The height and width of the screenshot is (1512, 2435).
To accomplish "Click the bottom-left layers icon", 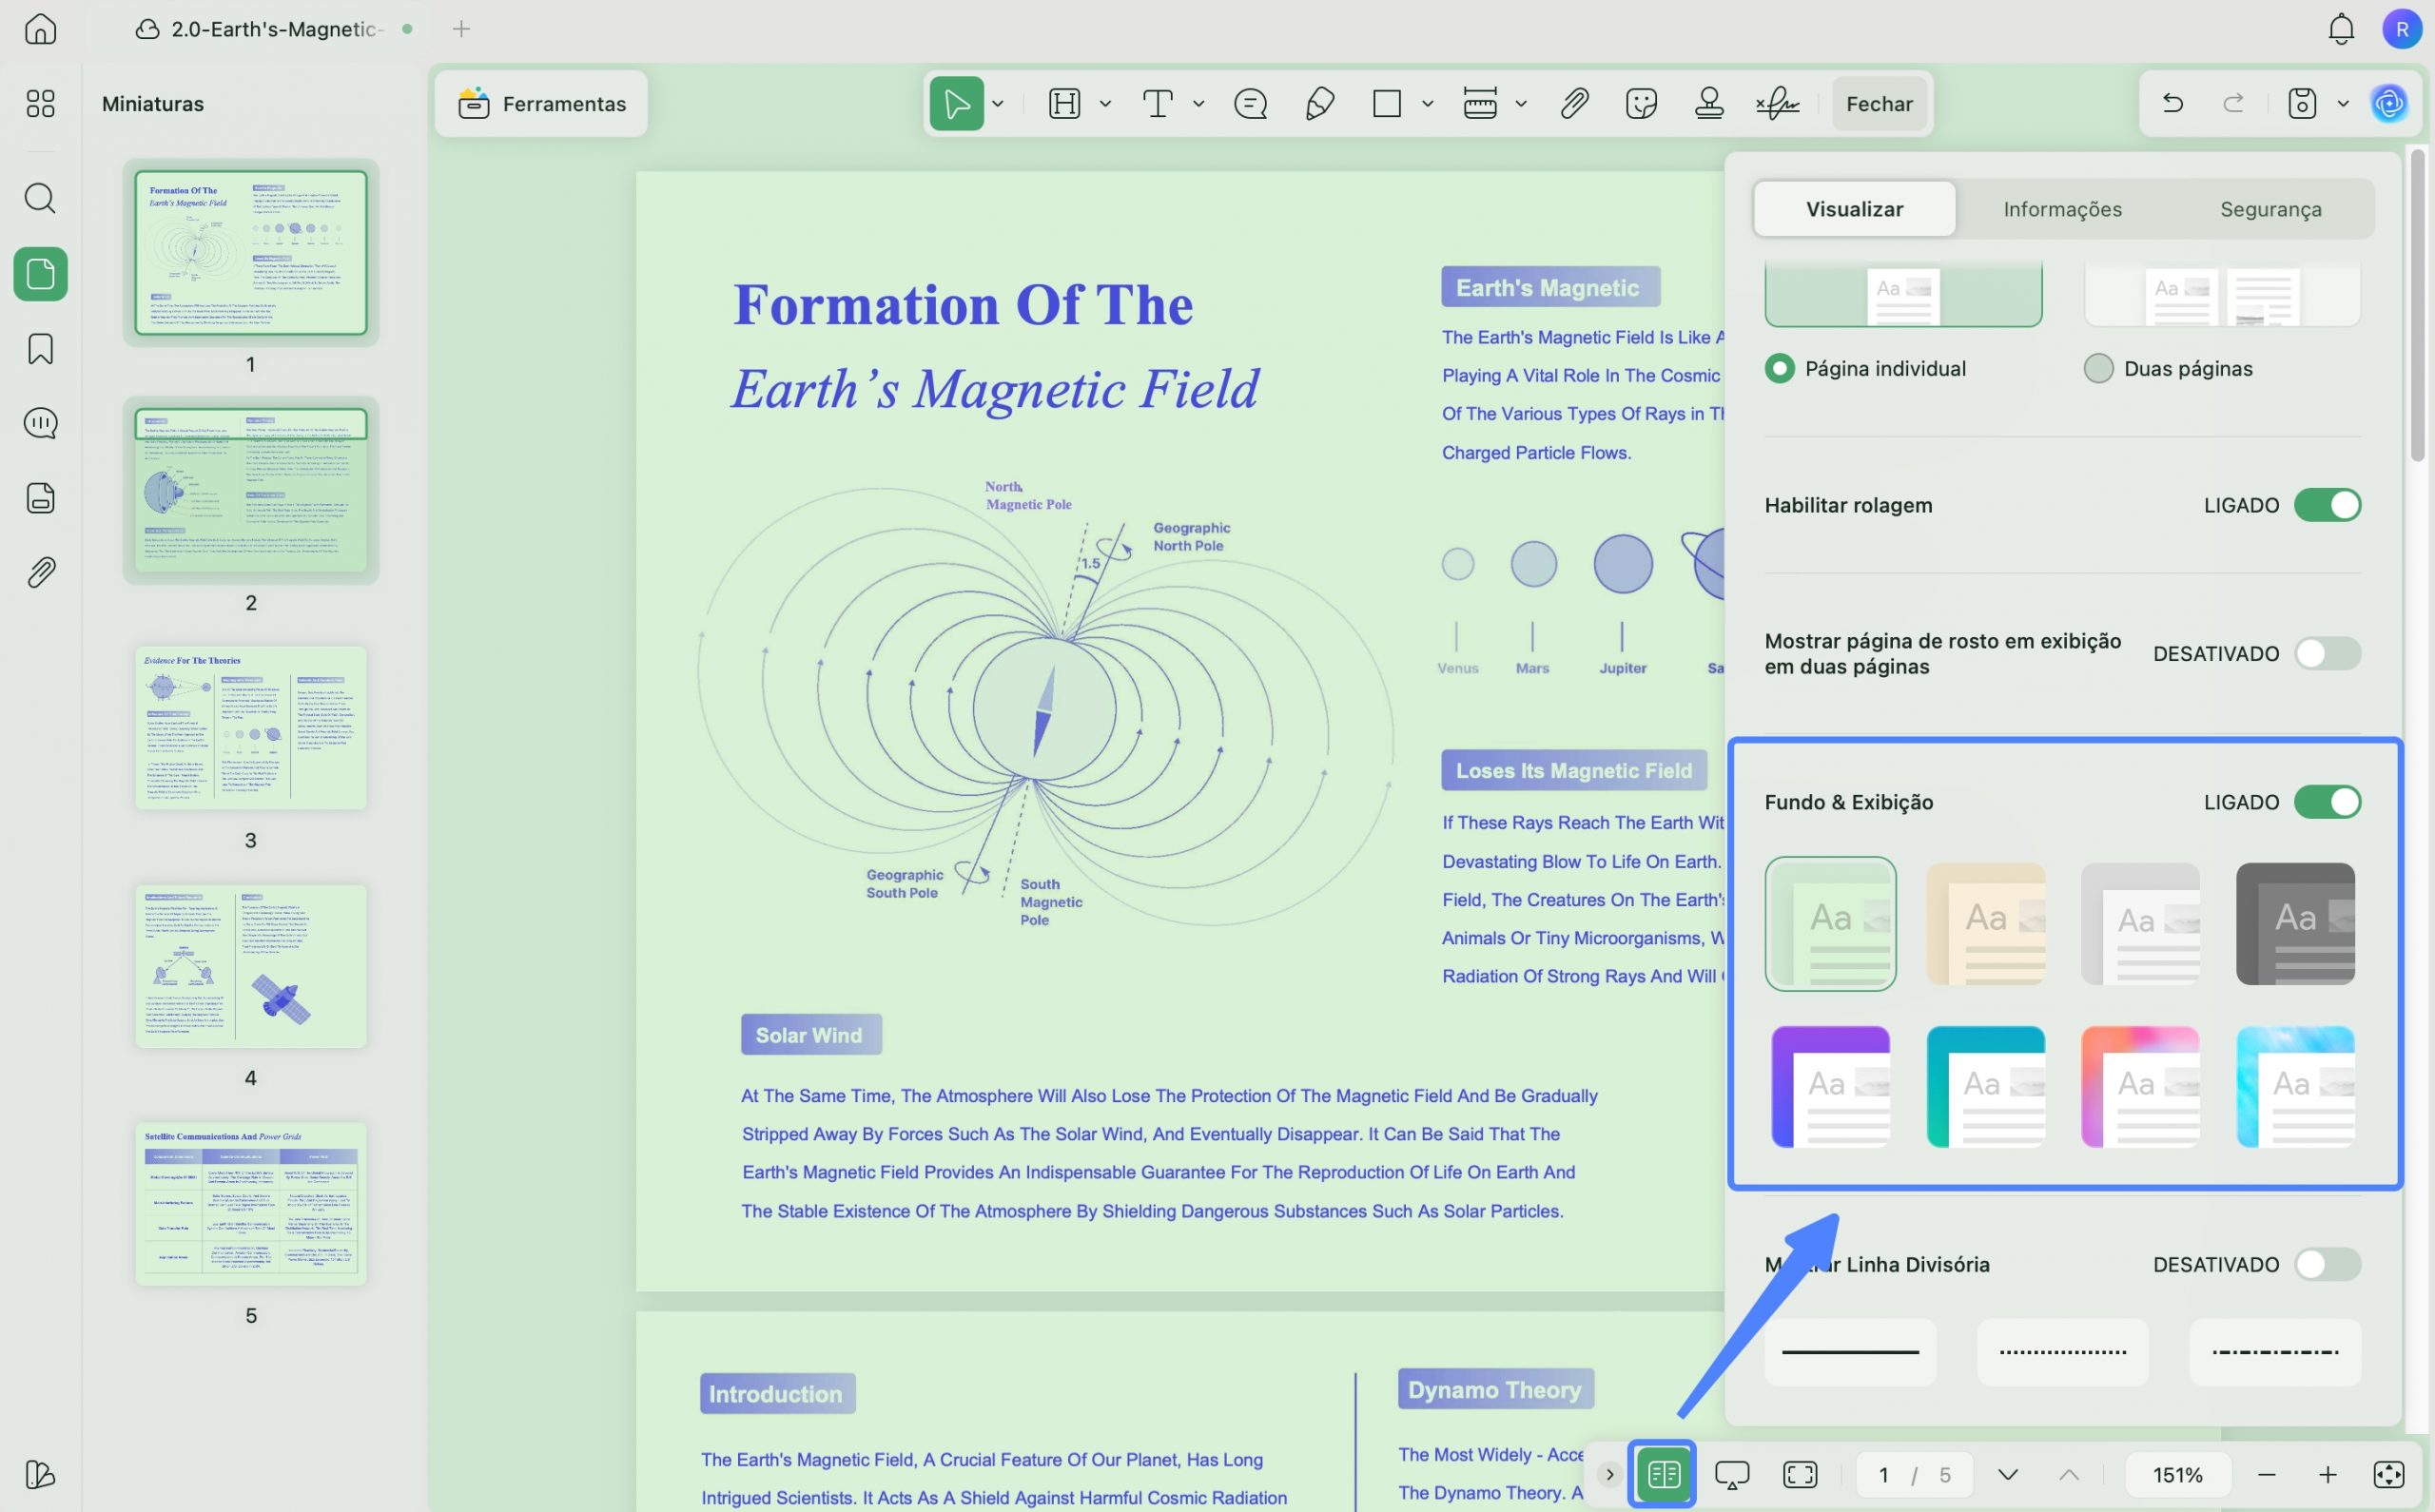I will (40, 1474).
